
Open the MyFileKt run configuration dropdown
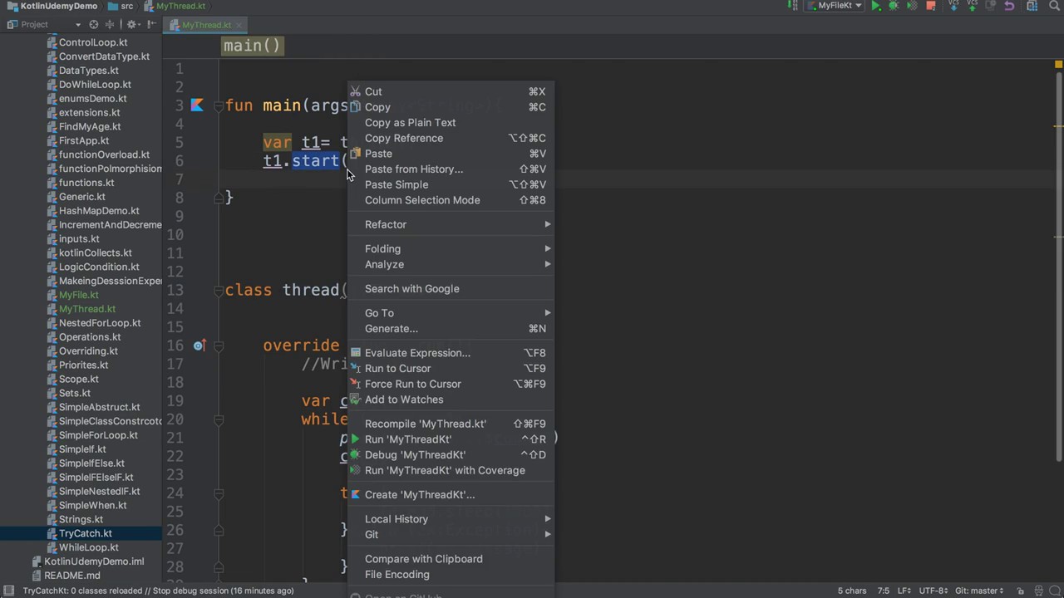[835, 6]
